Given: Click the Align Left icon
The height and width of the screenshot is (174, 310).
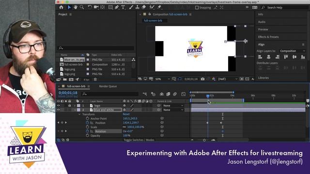Looking at the screenshot, I should (x=260, y=57).
